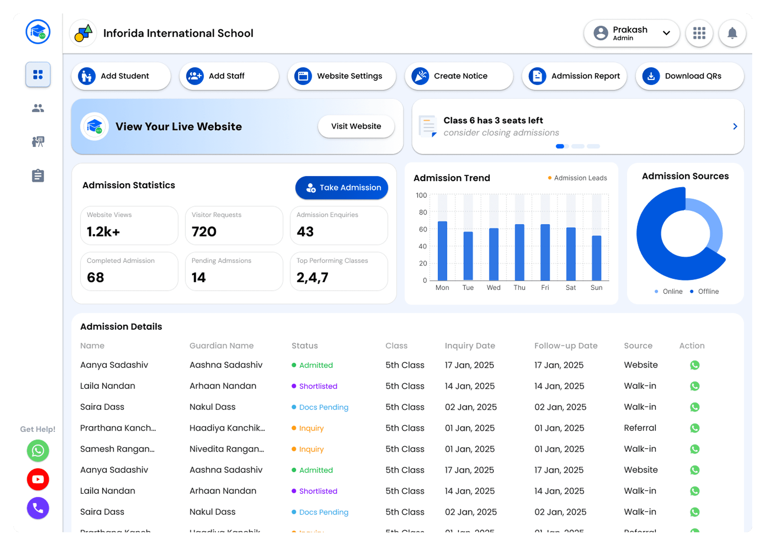Open the YouTube help icon

point(38,479)
